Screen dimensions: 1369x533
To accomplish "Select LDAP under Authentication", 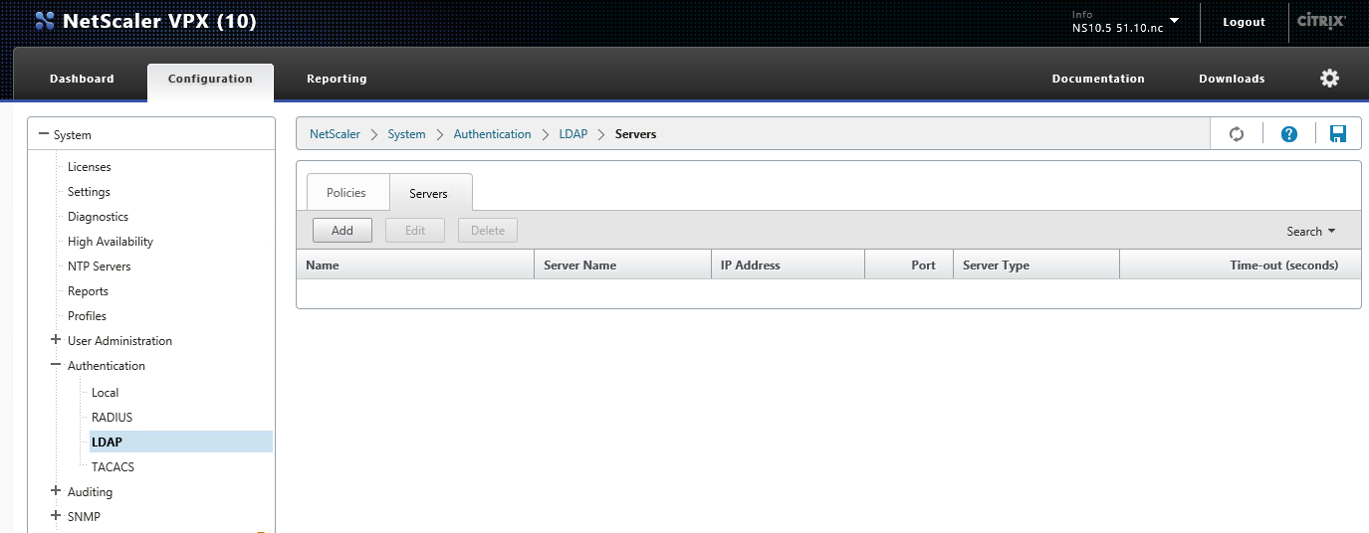I will tap(180, 443).
